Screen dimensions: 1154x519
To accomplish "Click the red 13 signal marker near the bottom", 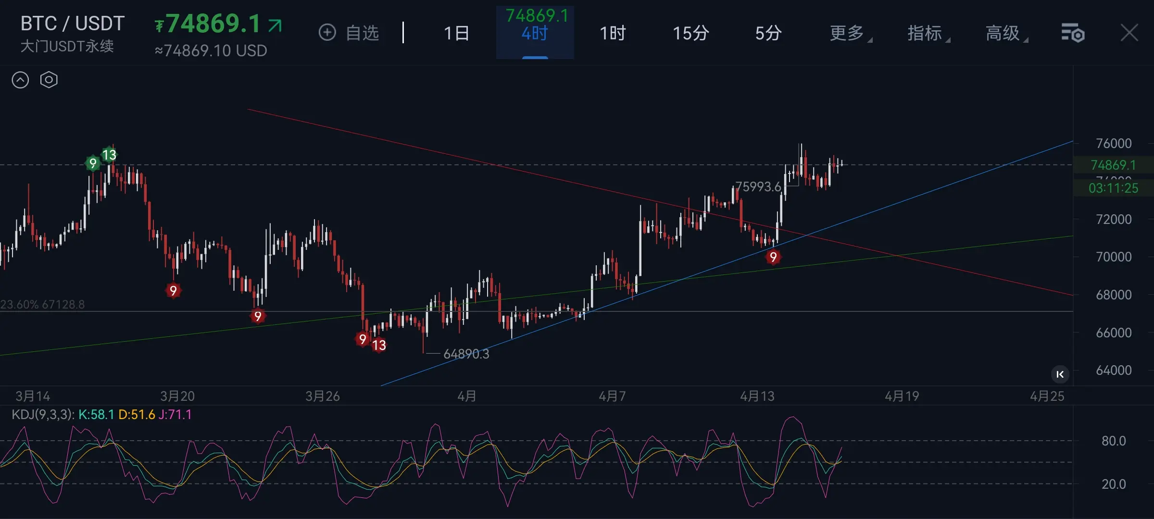I will 379,345.
